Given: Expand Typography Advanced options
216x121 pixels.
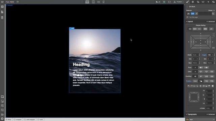Looking at the screenshot, I should pyautogui.click(x=211, y=114).
